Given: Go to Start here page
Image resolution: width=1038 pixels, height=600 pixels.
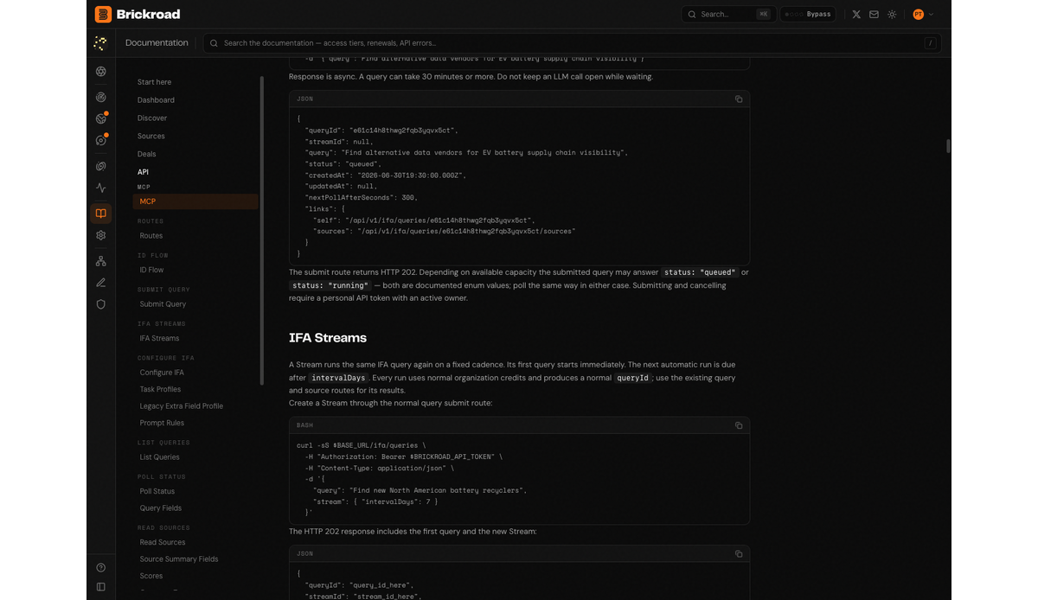Looking at the screenshot, I should [154, 82].
